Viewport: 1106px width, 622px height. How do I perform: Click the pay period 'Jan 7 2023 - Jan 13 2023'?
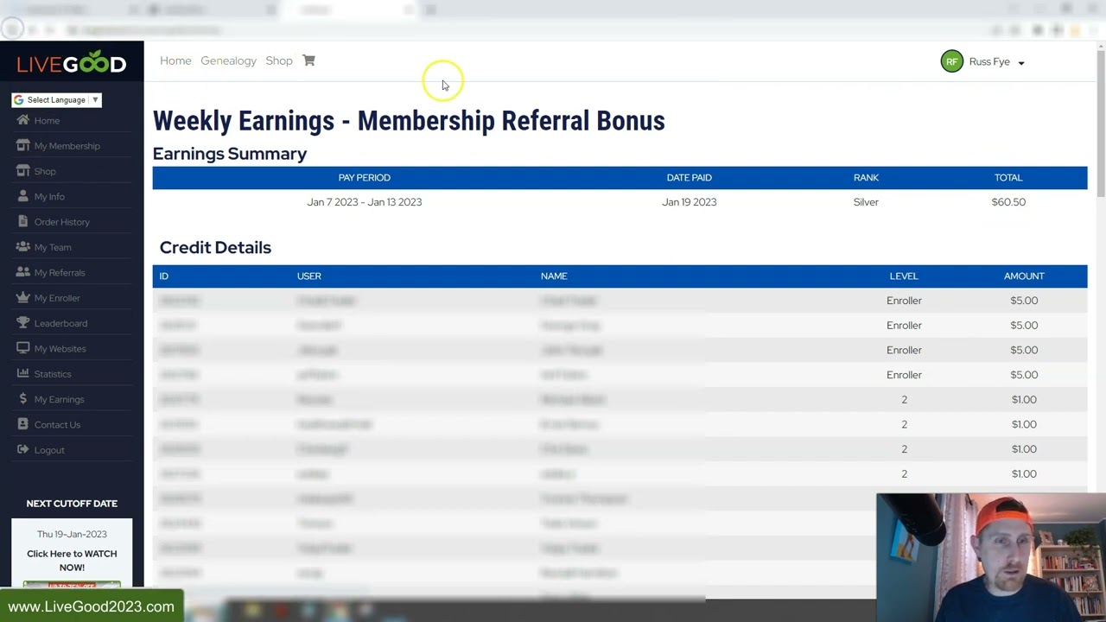(x=365, y=202)
